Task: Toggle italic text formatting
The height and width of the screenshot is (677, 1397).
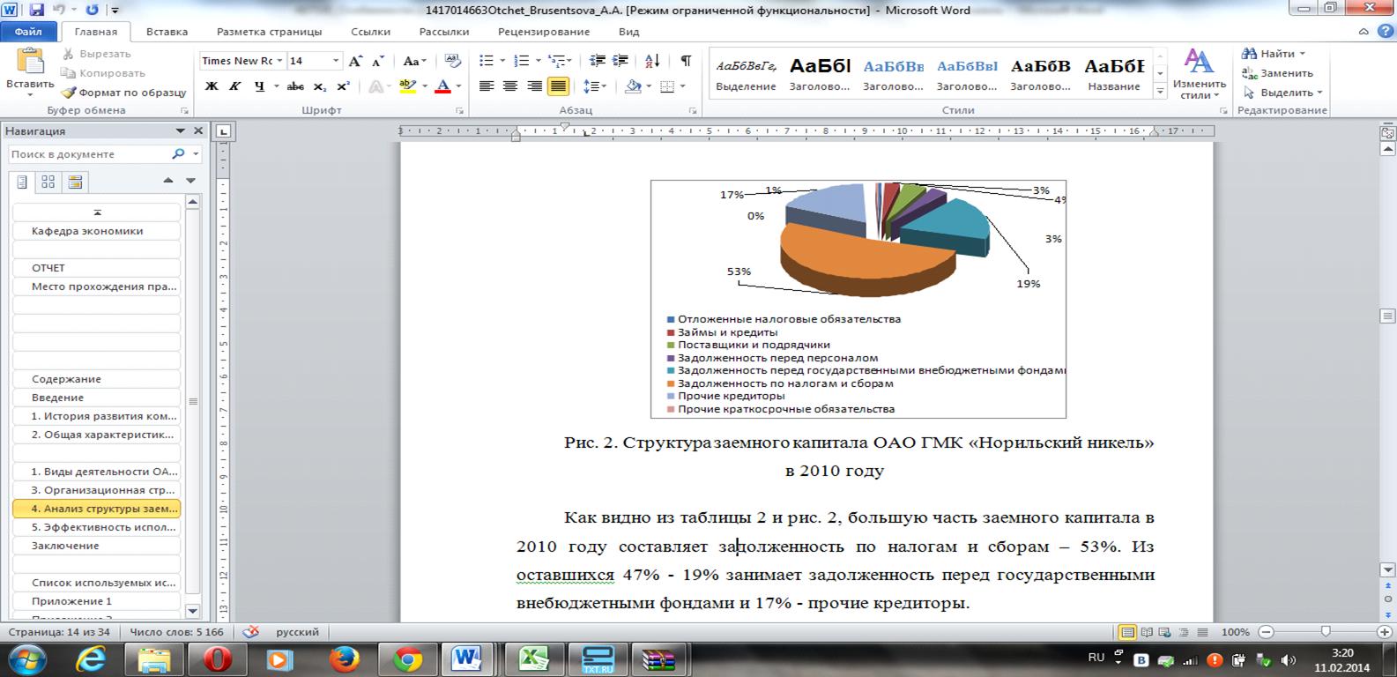Action: tap(234, 86)
